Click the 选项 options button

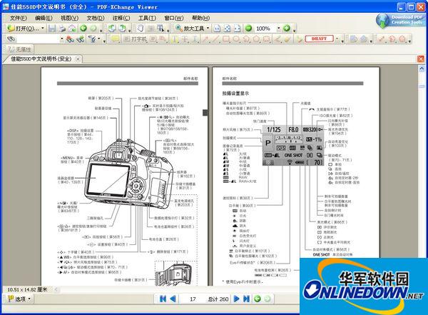click(19, 299)
